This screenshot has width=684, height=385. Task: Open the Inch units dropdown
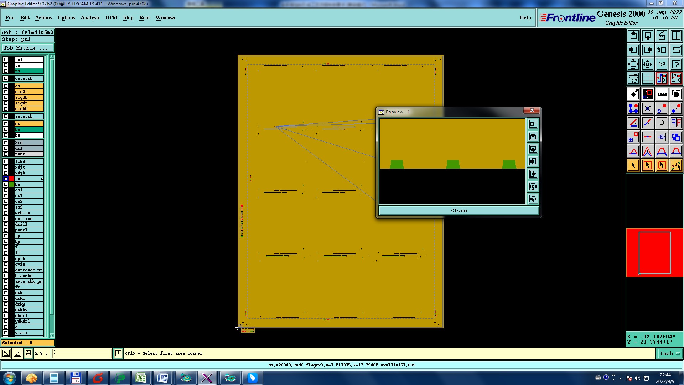pyautogui.click(x=669, y=353)
